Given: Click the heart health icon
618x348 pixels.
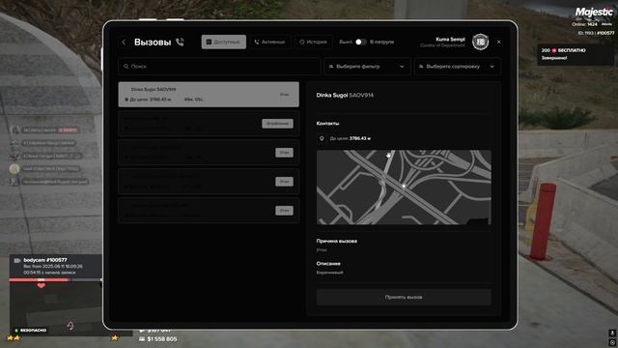Looking at the screenshot, I should [x=41, y=285].
